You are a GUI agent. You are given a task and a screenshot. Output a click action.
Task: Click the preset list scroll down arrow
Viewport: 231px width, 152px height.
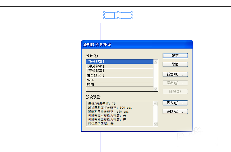click(x=155, y=89)
